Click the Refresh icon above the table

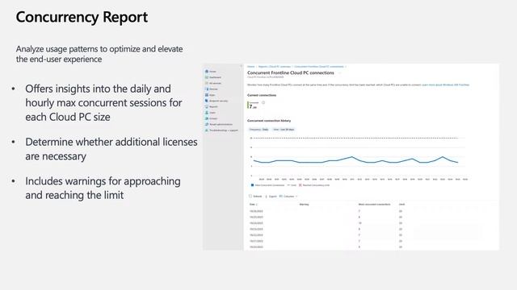click(250, 197)
